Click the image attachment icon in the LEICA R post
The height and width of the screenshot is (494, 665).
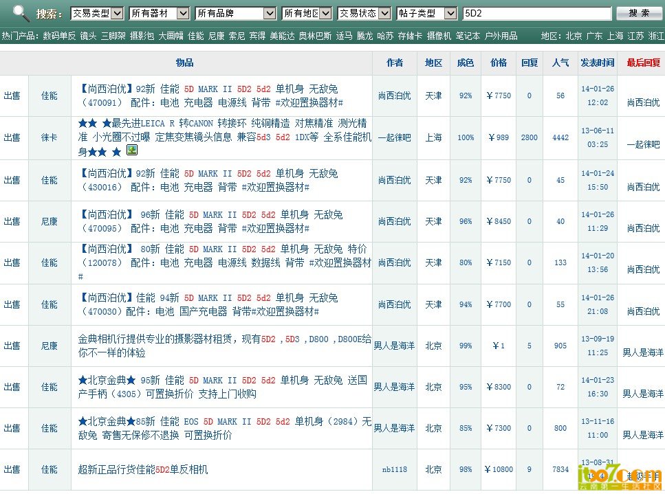tap(132, 150)
